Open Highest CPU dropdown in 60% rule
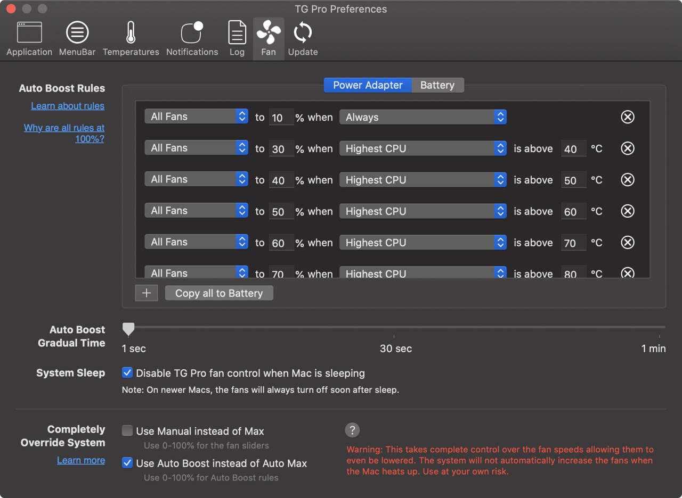The width and height of the screenshot is (682, 498). point(423,243)
